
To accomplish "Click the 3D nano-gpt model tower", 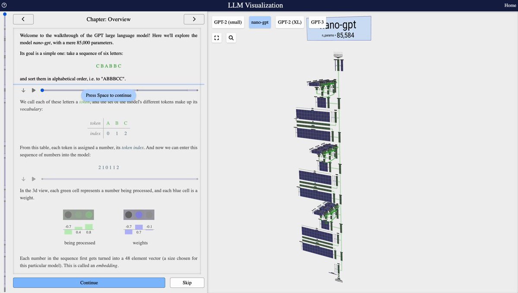I will click(319, 166).
